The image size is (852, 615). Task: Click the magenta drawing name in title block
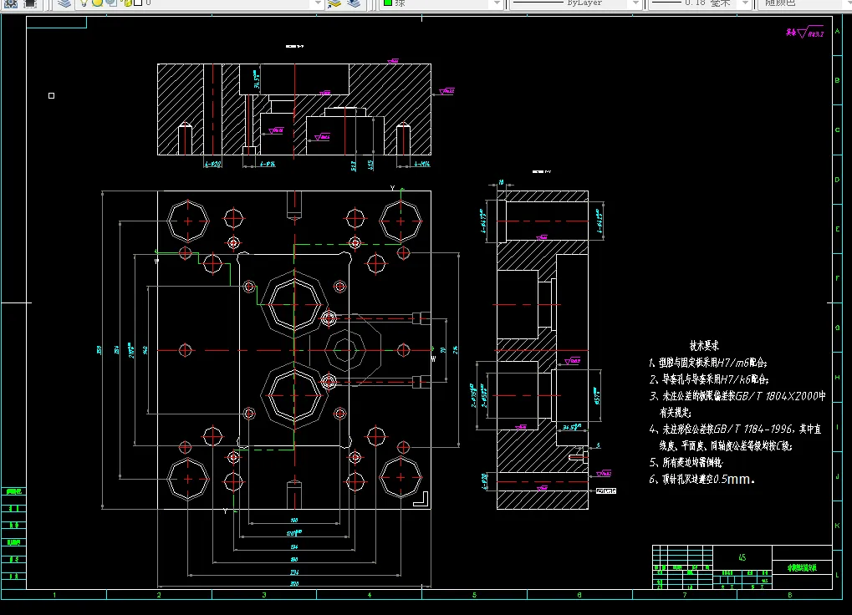tap(802, 567)
